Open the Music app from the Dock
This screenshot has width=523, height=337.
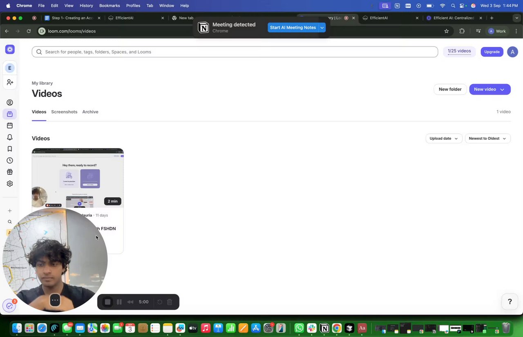pos(206,328)
